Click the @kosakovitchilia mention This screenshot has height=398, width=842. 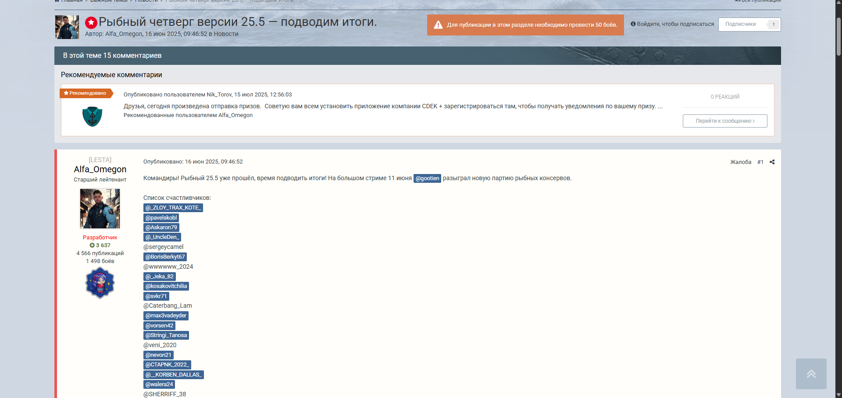pyautogui.click(x=166, y=286)
